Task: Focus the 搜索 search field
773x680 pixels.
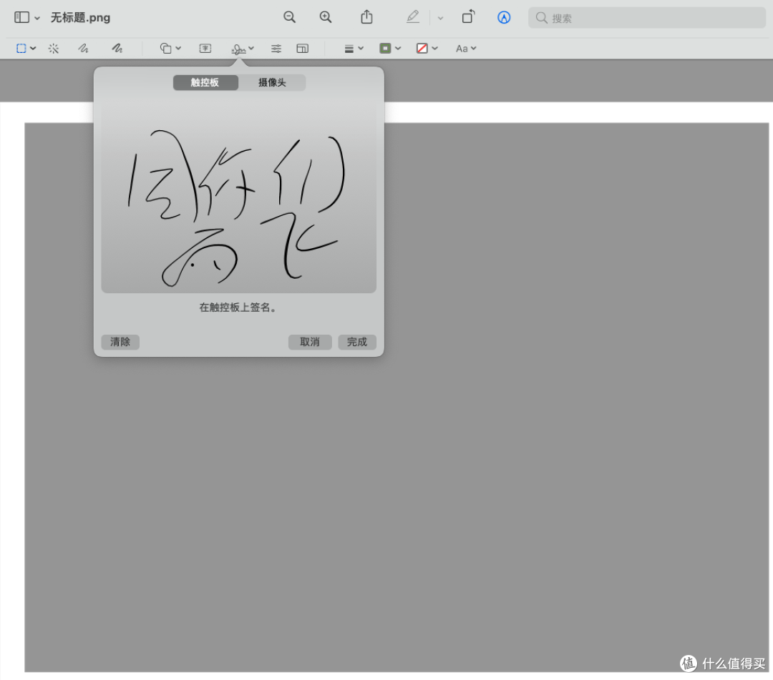Action: (647, 18)
